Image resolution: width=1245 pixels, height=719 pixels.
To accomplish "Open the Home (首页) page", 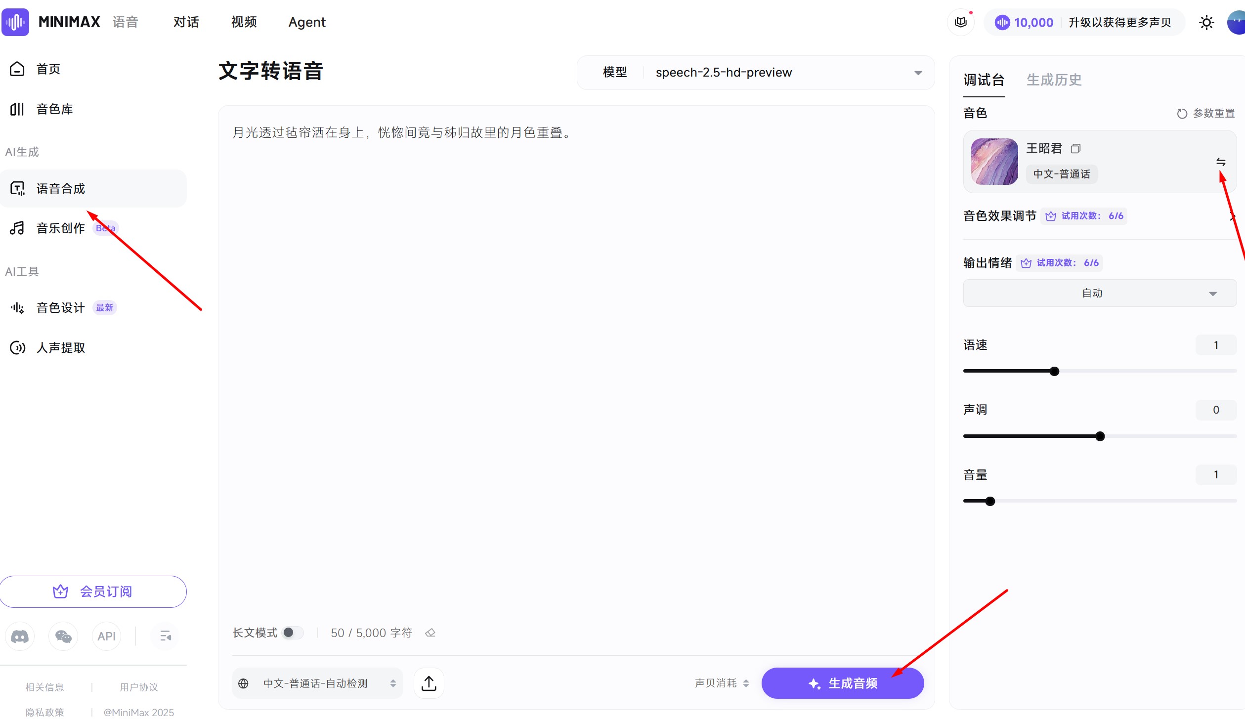I will coord(48,69).
